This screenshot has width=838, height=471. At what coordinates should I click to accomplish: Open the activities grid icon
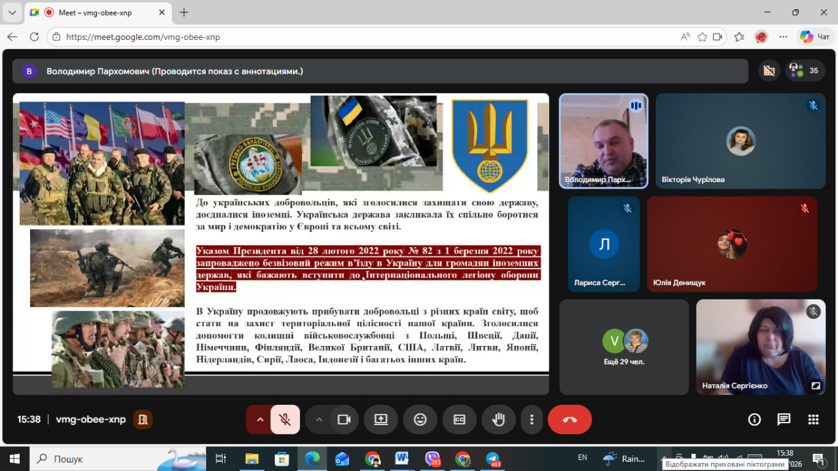[x=813, y=420]
